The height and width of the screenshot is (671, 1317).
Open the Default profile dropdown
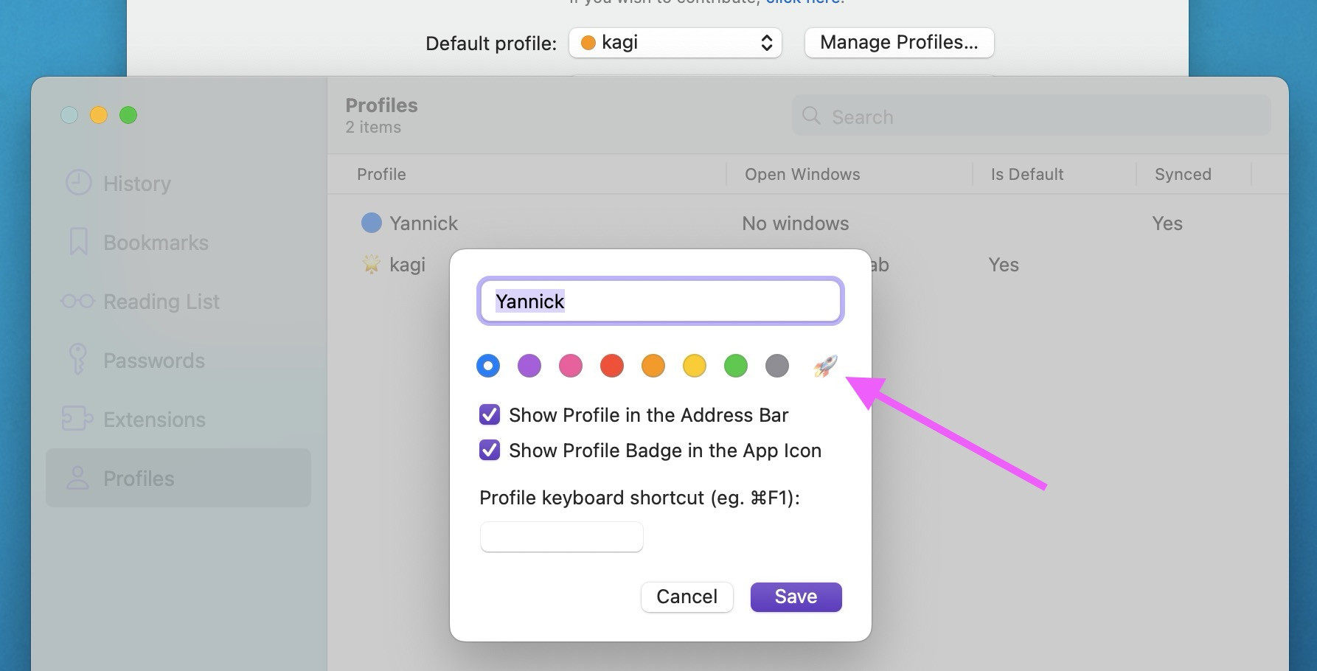click(675, 43)
